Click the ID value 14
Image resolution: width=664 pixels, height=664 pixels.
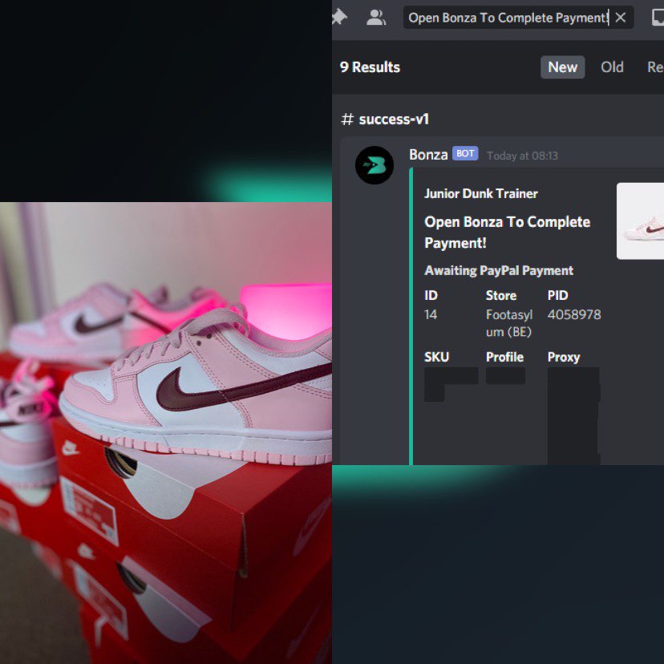431,314
